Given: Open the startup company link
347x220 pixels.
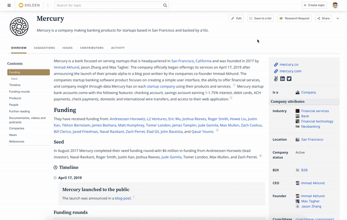Looking at the screenshot, I should click(161, 86).
